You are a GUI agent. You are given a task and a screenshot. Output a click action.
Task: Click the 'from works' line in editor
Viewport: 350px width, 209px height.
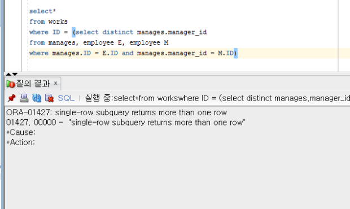tap(49, 21)
